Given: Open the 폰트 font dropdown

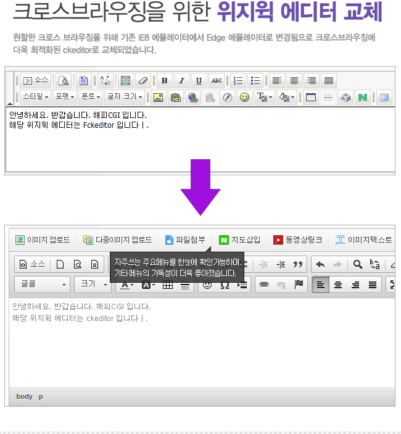Looking at the screenshot, I should pyautogui.click(x=91, y=97).
